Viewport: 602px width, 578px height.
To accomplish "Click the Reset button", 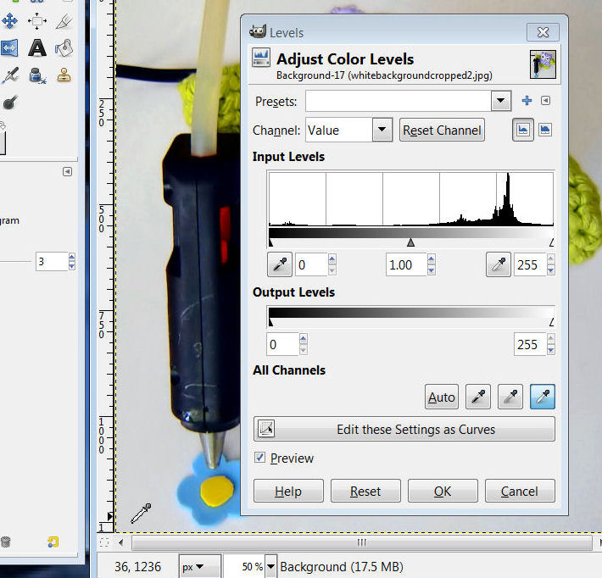I will point(365,491).
